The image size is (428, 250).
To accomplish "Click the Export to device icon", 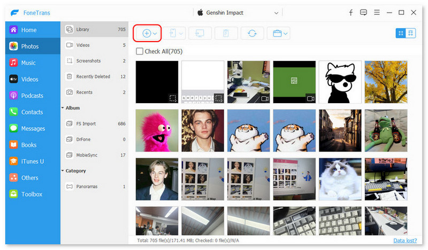I will [172, 33].
